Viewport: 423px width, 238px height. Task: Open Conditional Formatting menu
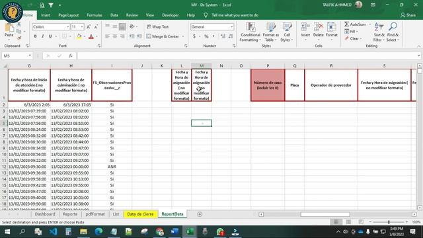coord(250,32)
